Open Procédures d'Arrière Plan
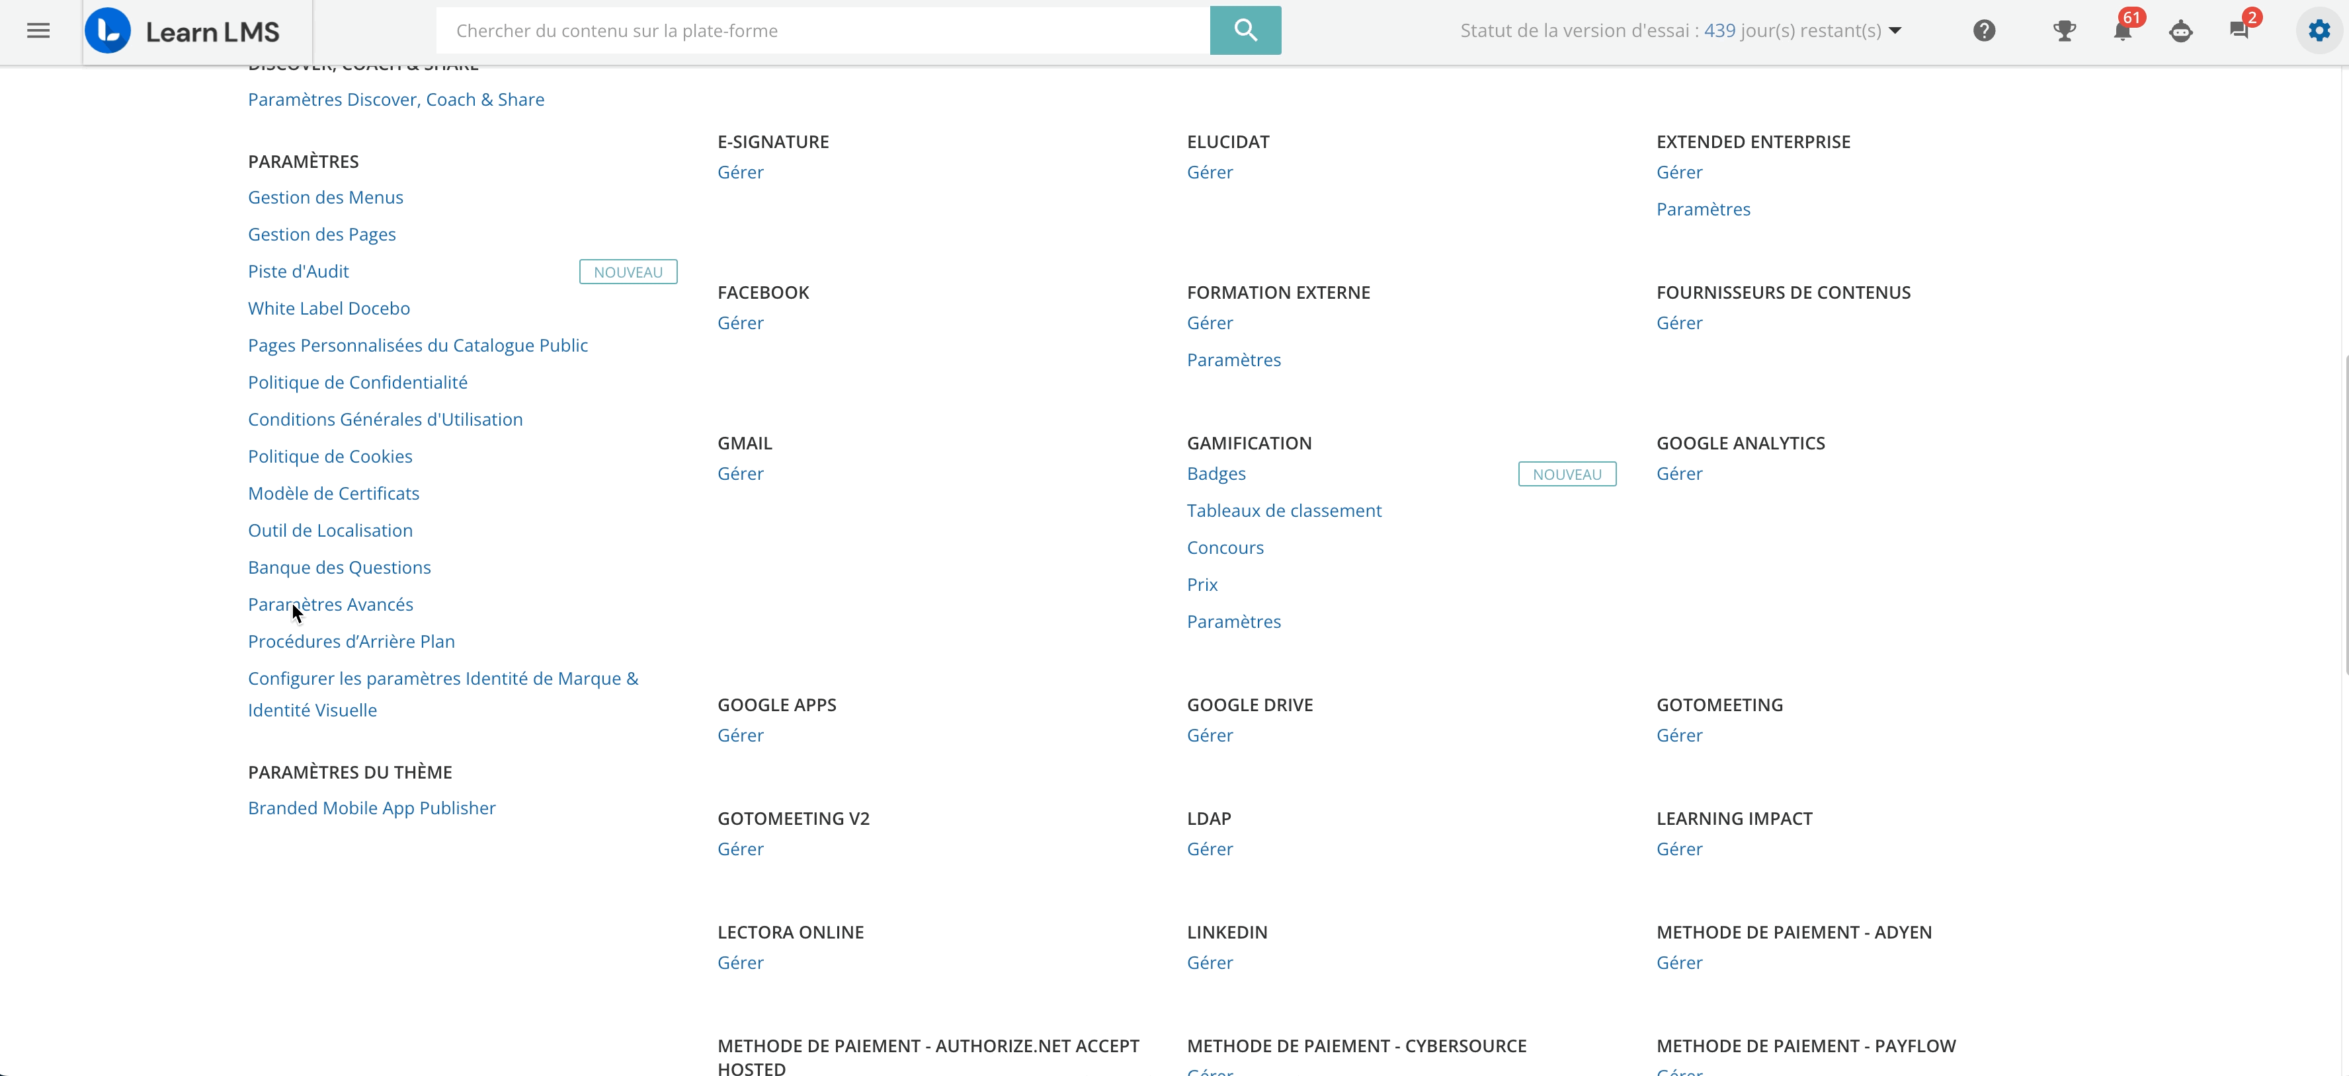The image size is (2349, 1076). coord(351,642)
